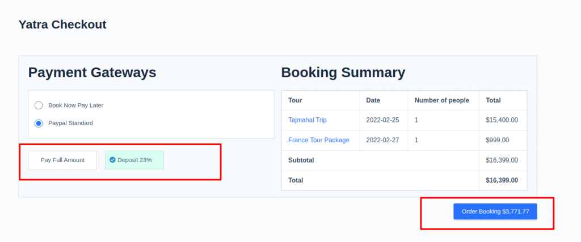Click the Subtotal row label
This screenshot has height=242, width=581.
click(x=301, y=160)
